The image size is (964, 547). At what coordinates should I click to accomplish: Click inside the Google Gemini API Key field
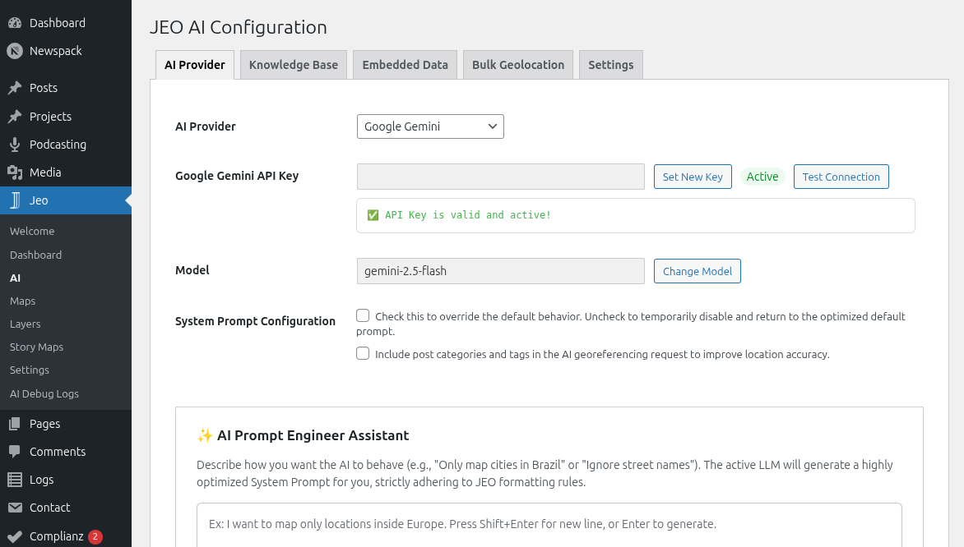[500, 177]
